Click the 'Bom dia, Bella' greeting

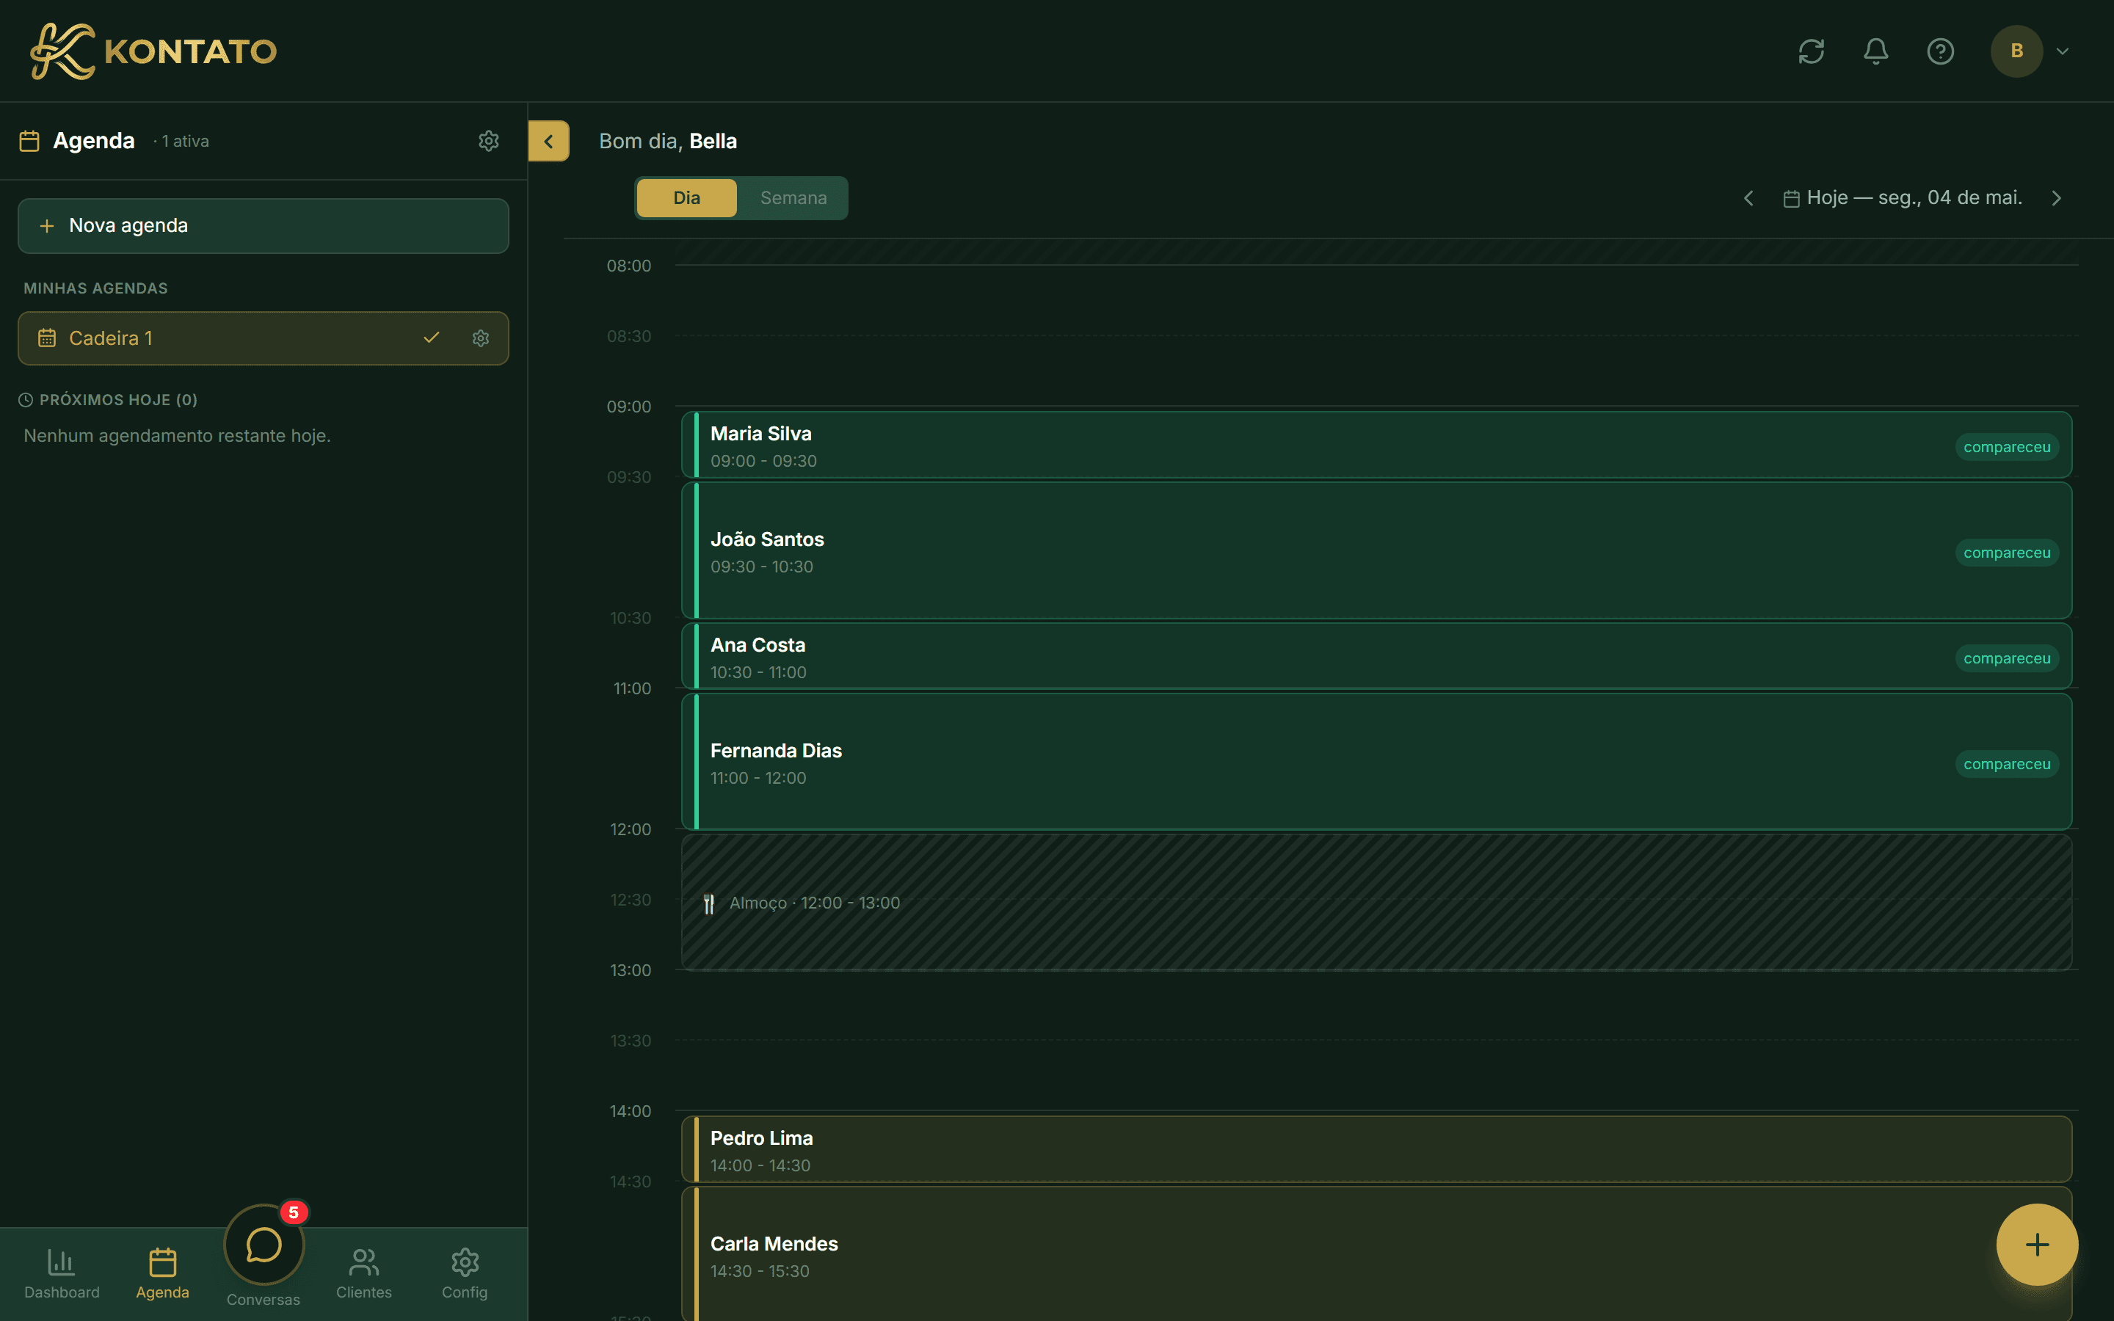[x=668, y=142]
